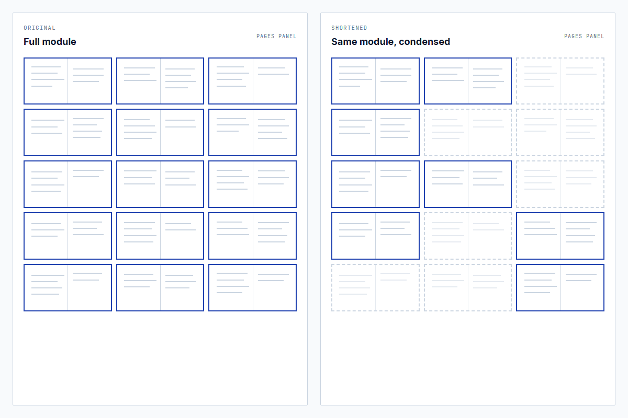The width and height of the screenshot is (628, 418).
Task: Click the dashed spread in the condensed bottom-left corner
Action: 375,287
